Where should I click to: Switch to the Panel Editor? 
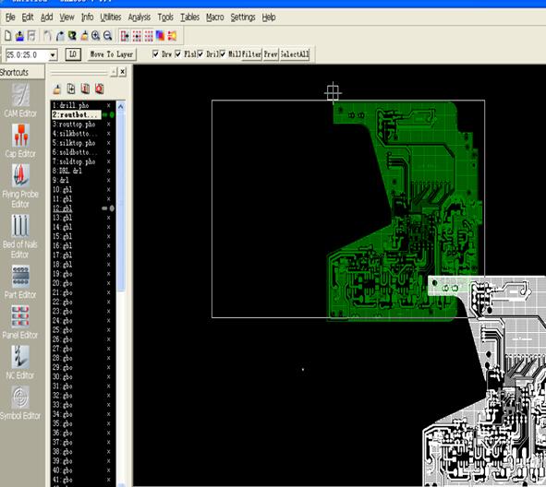click(x=20, y=322)
